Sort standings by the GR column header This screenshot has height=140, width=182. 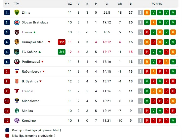point(120,4)
